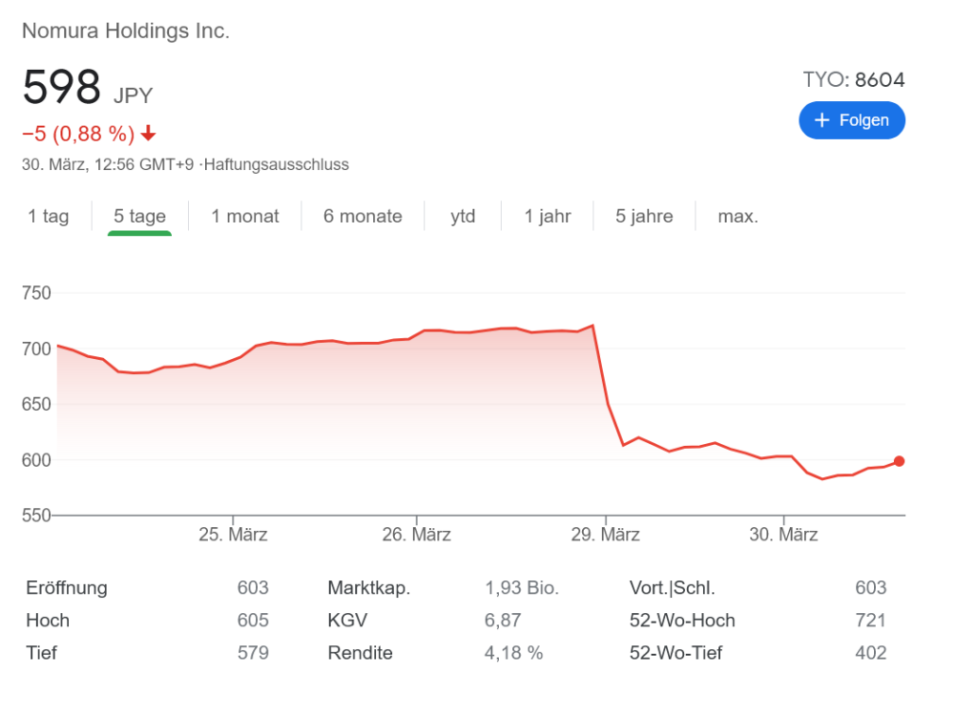Switch the chart to ytd
This screenshot has width=977, height=718.
tap(463, 217)
